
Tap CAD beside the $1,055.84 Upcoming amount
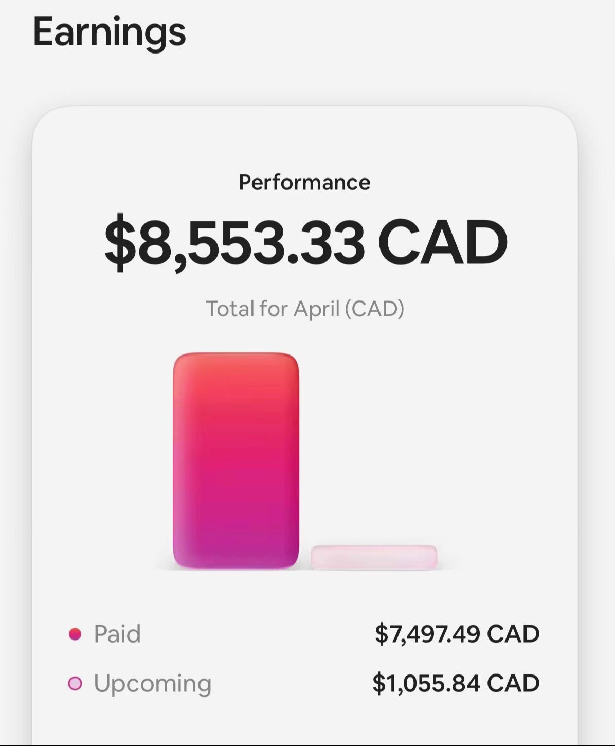513,683
